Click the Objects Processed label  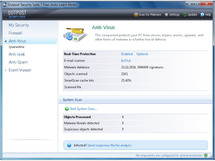tap(77, 117)
